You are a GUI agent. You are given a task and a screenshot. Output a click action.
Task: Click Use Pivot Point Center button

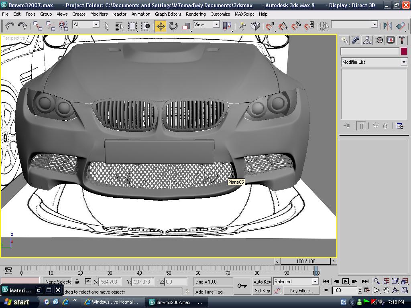click(x=227, y=26)
